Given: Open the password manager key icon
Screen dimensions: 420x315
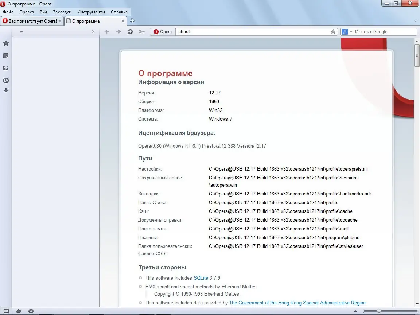Looking at the screenshot, I should tap(142, 32).
